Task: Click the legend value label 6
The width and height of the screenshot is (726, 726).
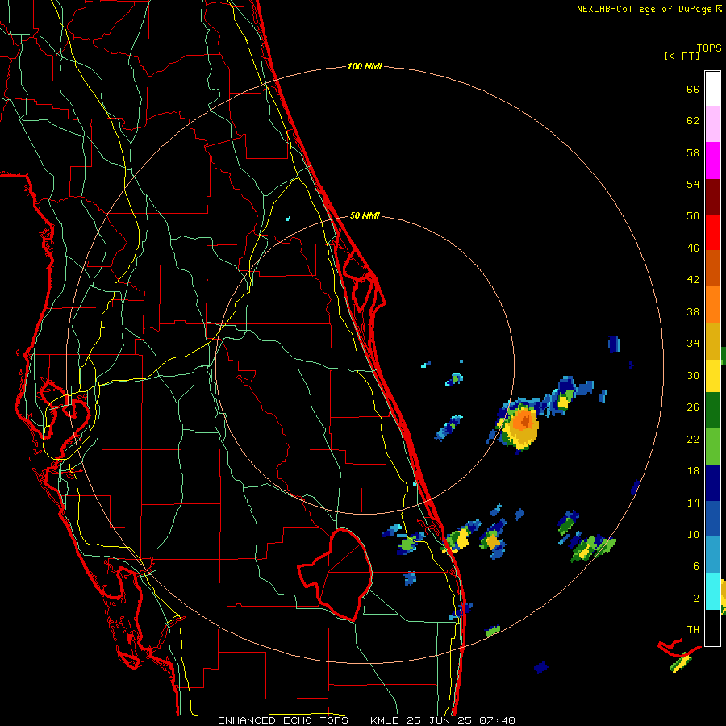Action: click(695, 565)
